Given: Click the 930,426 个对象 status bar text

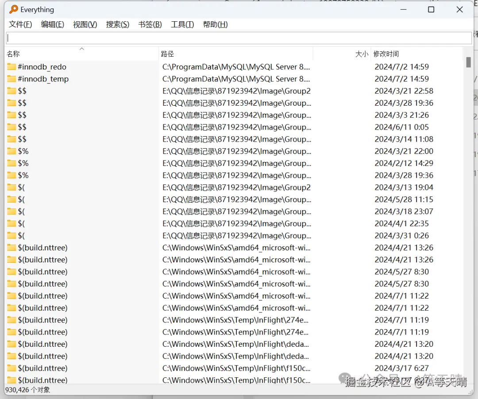Looking at the screenshot, I should point(27,390).
